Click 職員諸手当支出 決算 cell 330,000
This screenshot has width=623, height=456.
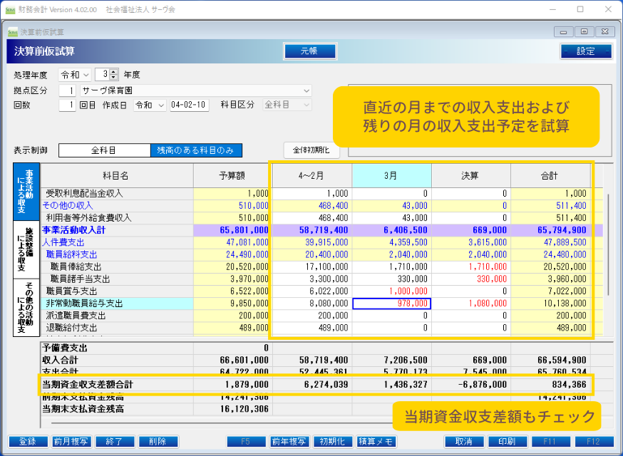471,279
